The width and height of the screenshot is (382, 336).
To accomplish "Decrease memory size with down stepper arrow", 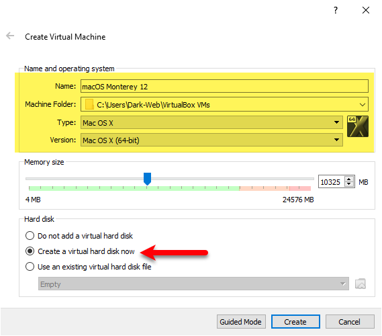I will click(x=349, y=185).
